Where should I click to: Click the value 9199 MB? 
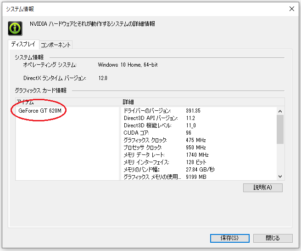(x=196, y=177)
